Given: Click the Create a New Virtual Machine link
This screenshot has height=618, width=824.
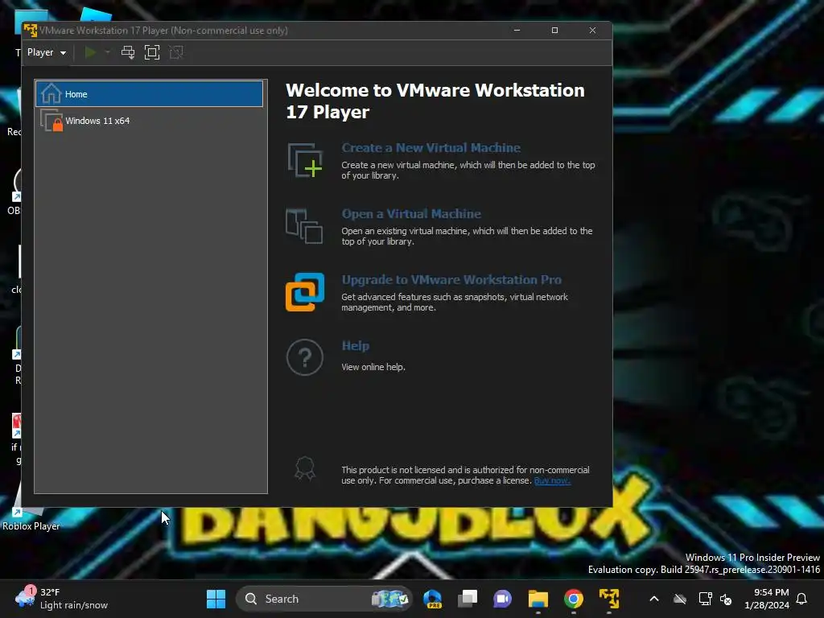Looking at the screenshot, I should pos(431,148).
